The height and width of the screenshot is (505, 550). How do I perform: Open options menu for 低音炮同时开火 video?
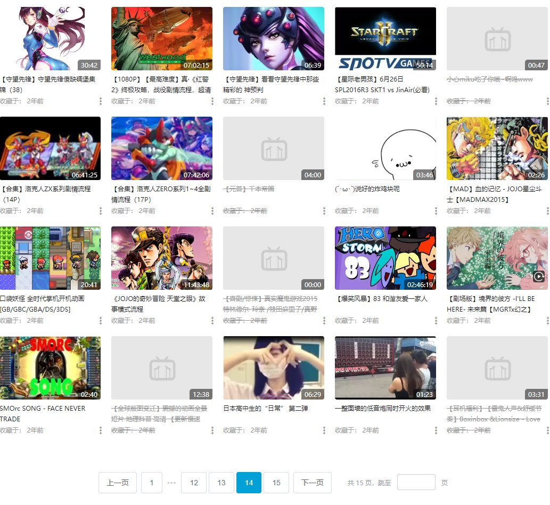coord(436,430)
